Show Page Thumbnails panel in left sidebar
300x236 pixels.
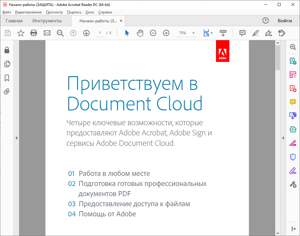pyautogui.click(x=7, y=64)
